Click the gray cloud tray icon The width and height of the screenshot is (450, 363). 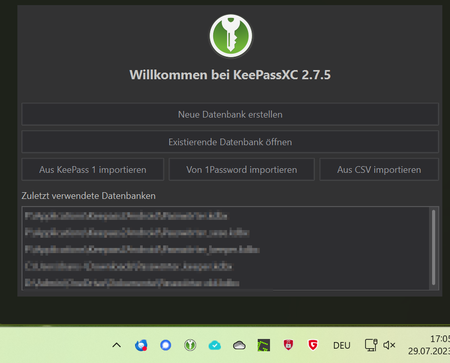[239, 345]
